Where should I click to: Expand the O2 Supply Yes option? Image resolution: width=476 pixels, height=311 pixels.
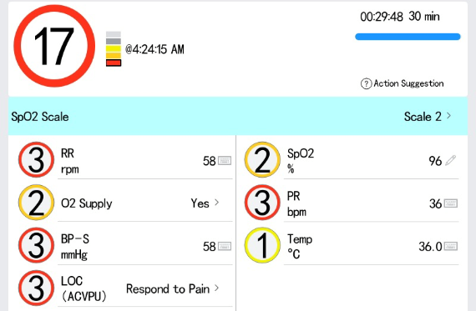click(x=205, y=203)
